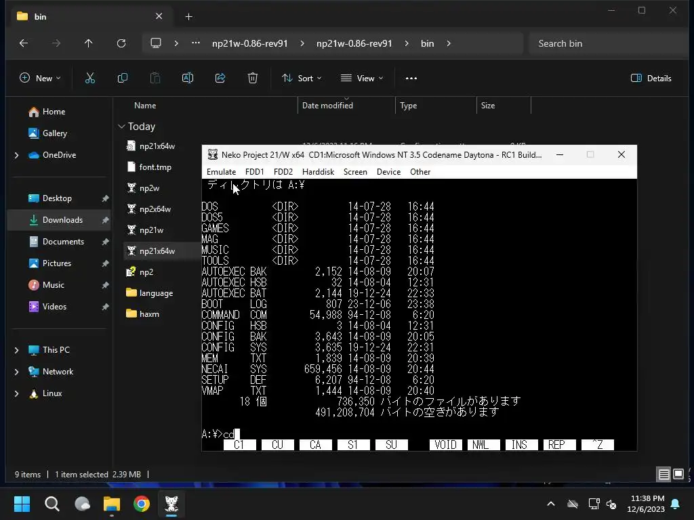Viewport: 694px width, 520px height.
Task: Sort by the Type column header
Action: (409, 106)
